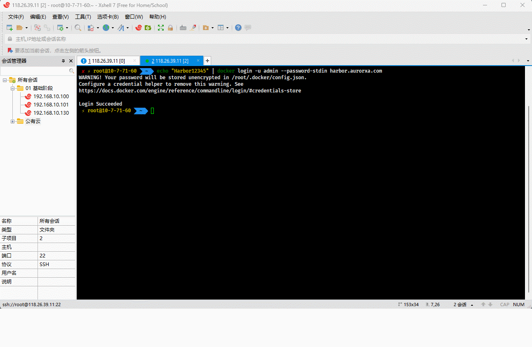Click the magnifier Find icon in toolbar
Image resolution: width=532 pixels, height=347 pixels.
78,28
